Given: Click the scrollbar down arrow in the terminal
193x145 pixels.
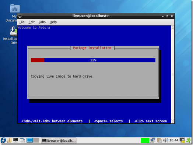Looking at the screenshot, I should pyautogui.click(x=173, y=121).
